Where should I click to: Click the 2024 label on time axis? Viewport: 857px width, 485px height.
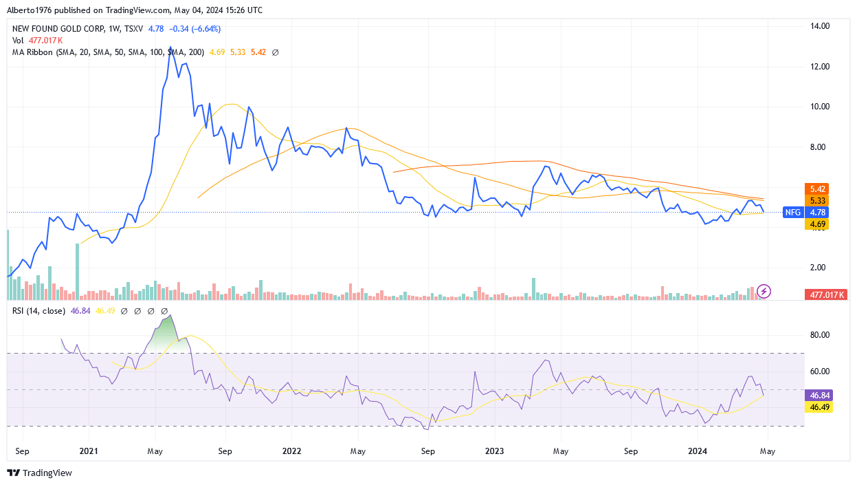[x=698, y=451]
